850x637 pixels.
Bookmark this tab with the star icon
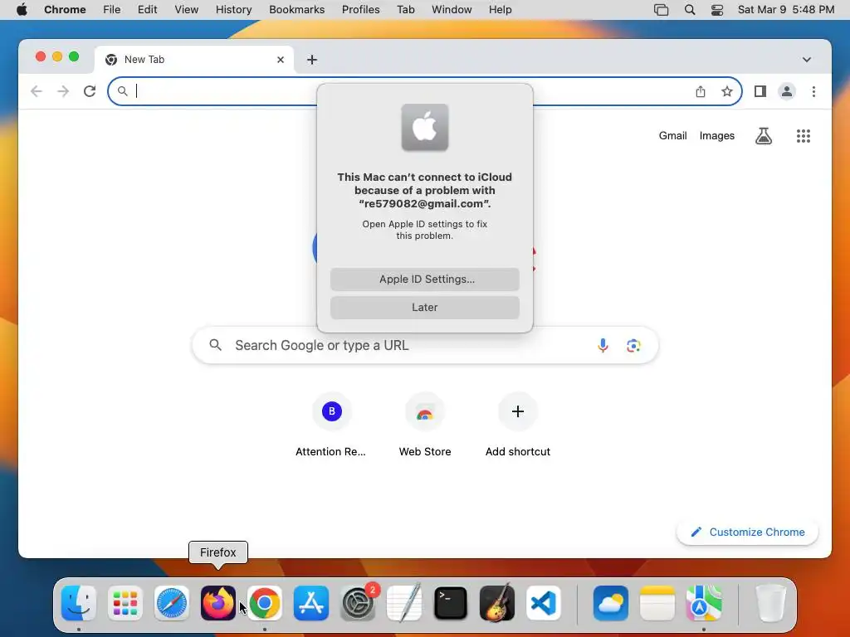pos(727,91)
